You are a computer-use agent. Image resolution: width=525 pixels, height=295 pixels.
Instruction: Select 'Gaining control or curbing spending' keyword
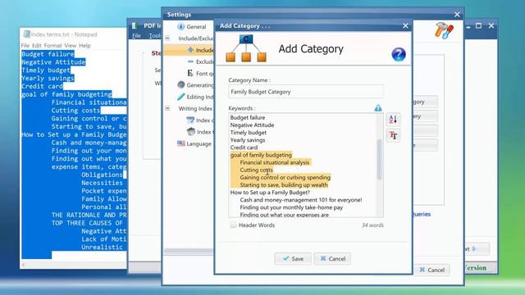285,177
